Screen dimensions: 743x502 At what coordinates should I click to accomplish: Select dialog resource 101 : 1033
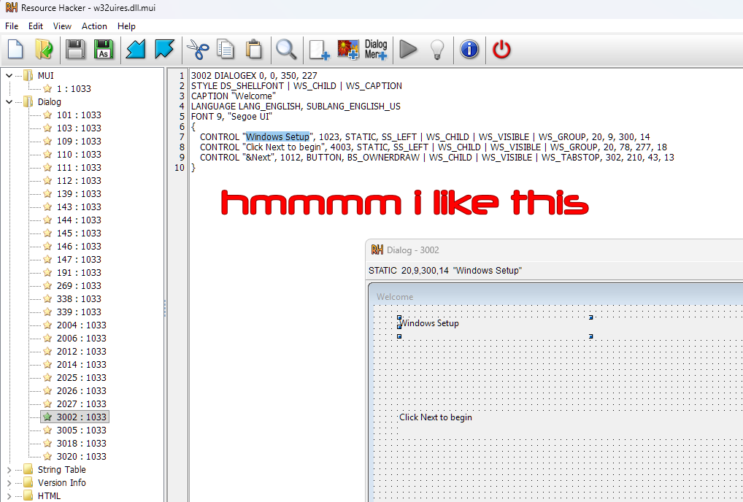point(79,115)
